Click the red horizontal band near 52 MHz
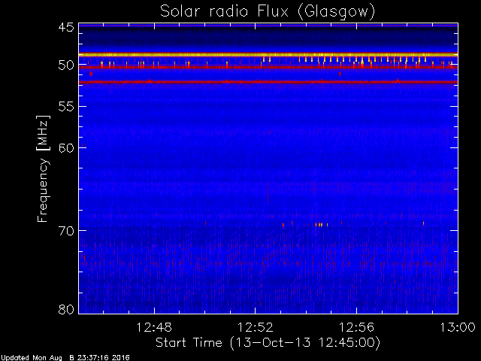481x361 pixels. (268, 82)
